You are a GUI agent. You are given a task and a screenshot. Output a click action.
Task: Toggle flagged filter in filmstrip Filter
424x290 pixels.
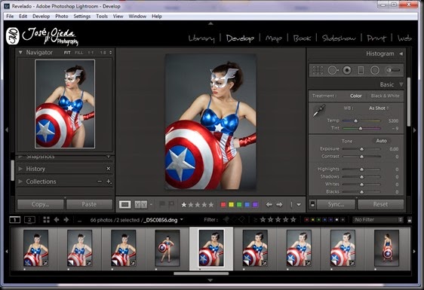(x=226, y=220)
